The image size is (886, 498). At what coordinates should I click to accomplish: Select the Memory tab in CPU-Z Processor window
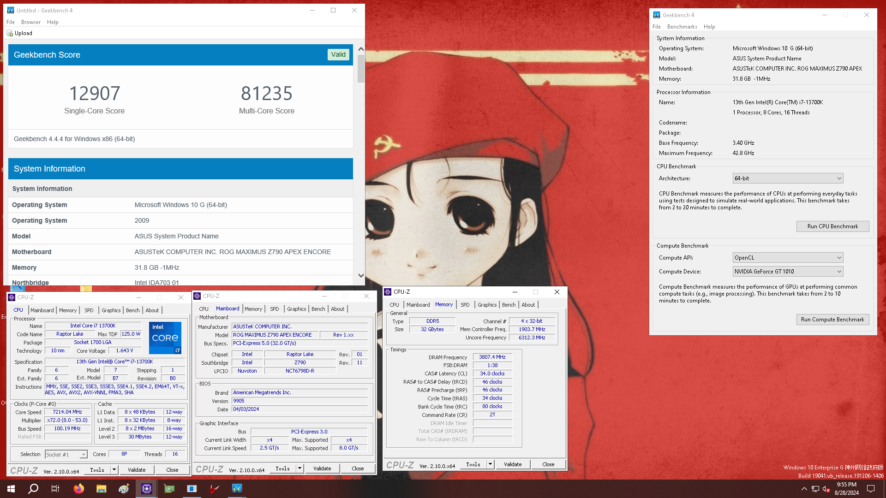click(68, 310)
